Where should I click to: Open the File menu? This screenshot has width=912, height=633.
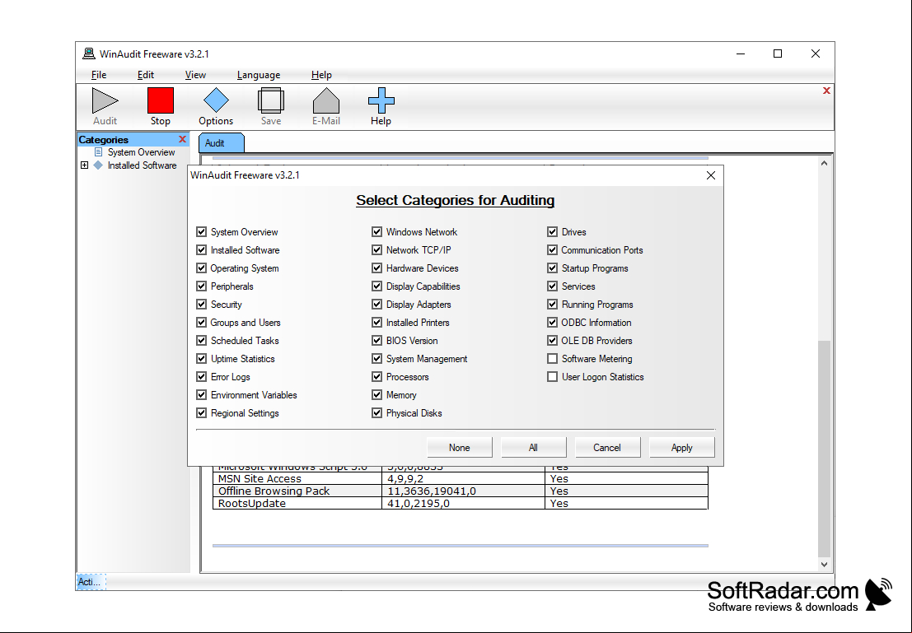tap(99, 75)
